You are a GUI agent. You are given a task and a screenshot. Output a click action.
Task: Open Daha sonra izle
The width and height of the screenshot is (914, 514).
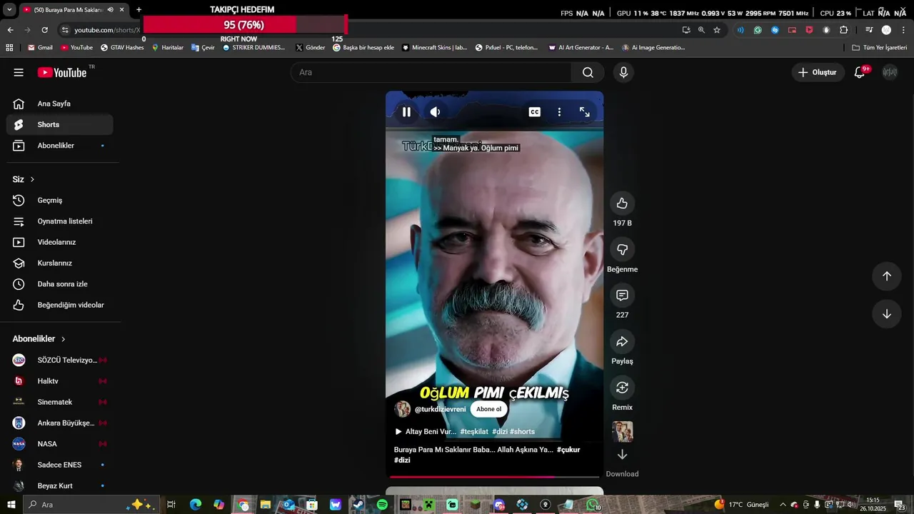click(x=60, y=284)
